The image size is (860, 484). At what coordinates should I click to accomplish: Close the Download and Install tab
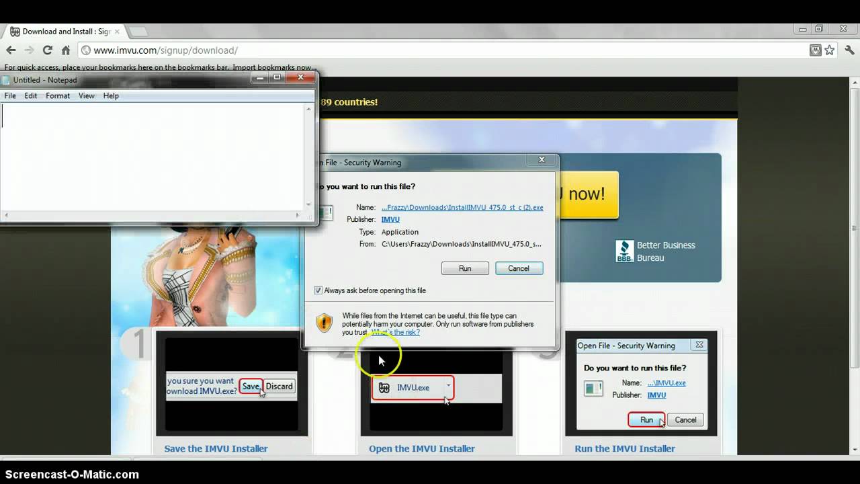point(117,32)
